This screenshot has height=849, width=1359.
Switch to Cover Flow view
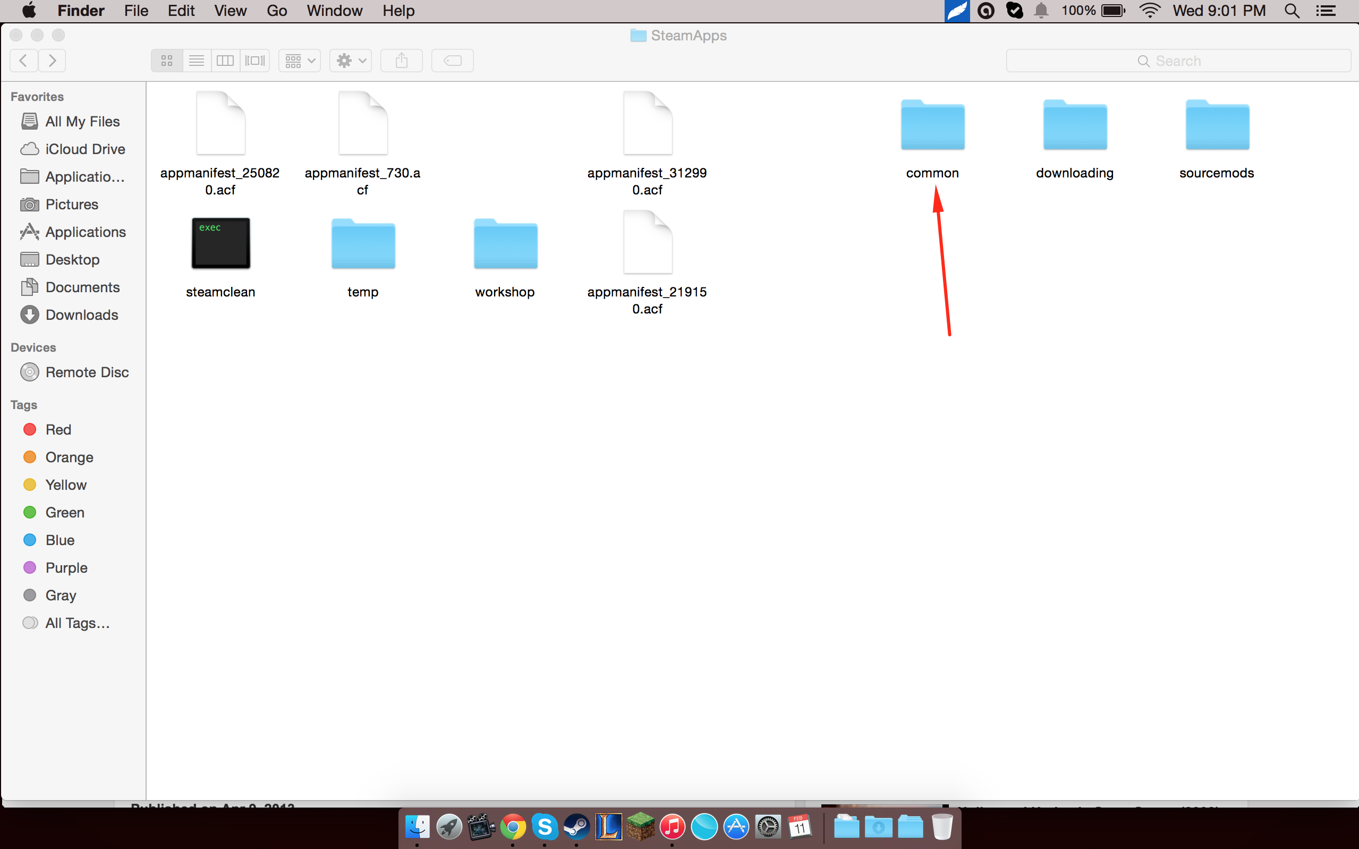[x=255, y=61]
